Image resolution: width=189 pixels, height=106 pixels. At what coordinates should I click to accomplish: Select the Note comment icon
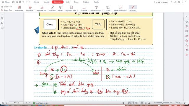coord(61,7)
